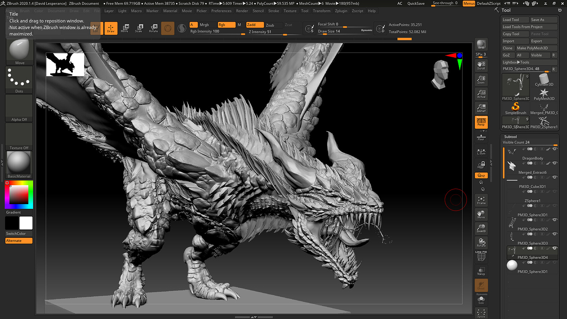Open the Zplugin menu

(x=341, y=11)
